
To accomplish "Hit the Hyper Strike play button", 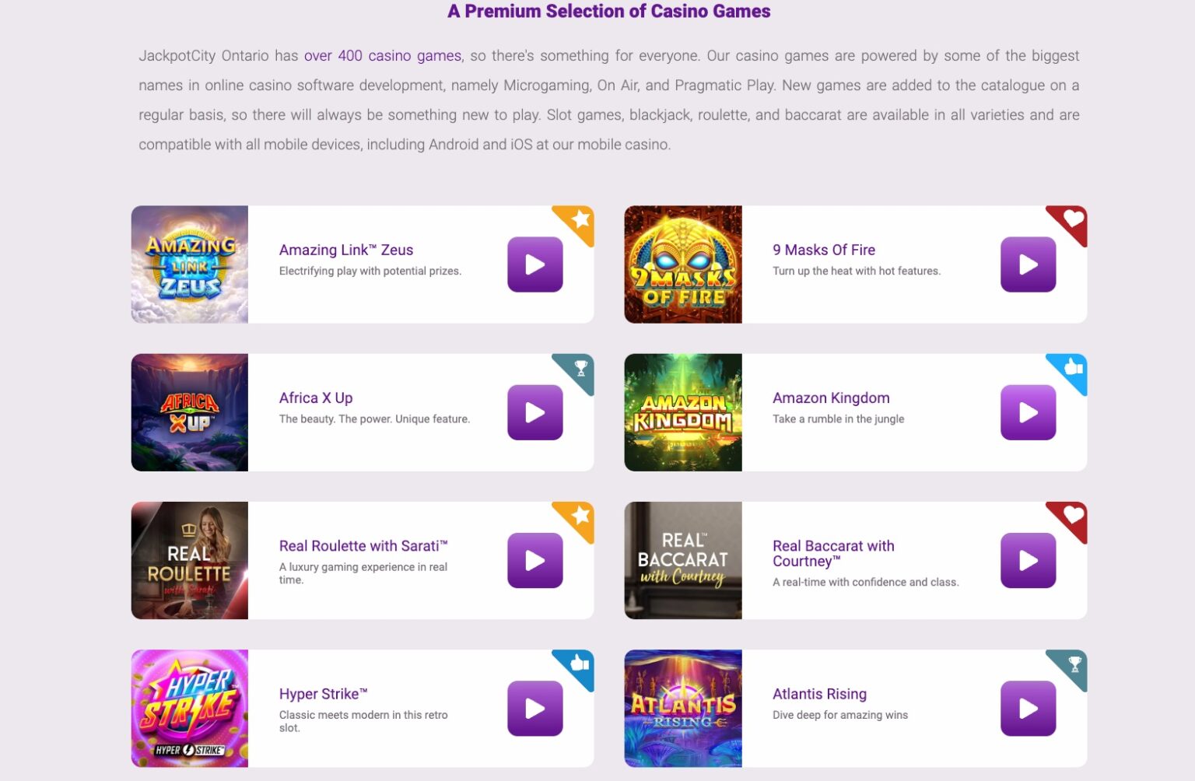I will coord(535,708).
